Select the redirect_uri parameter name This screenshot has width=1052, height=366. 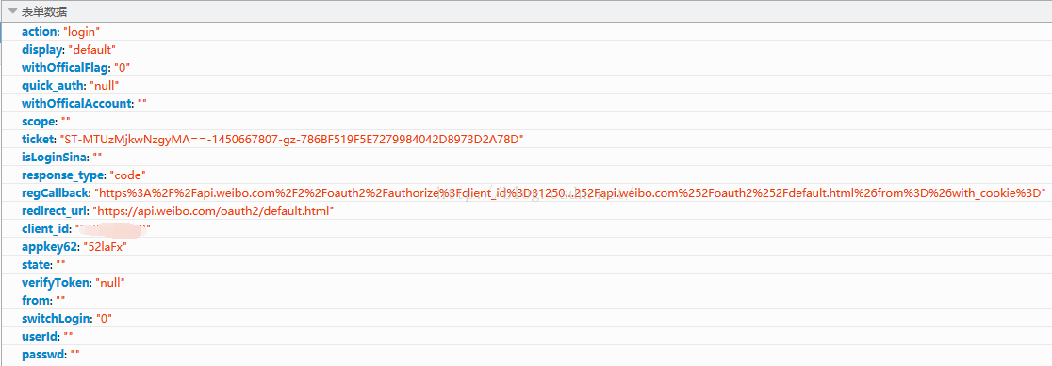point(54,211)
